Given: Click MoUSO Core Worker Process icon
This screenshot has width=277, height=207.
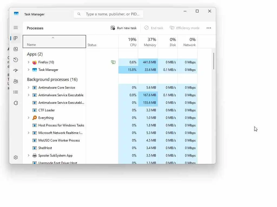Looking at the screenshot, I should 35,140.
